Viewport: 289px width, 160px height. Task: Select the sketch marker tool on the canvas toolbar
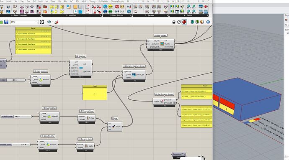point(57,22)
